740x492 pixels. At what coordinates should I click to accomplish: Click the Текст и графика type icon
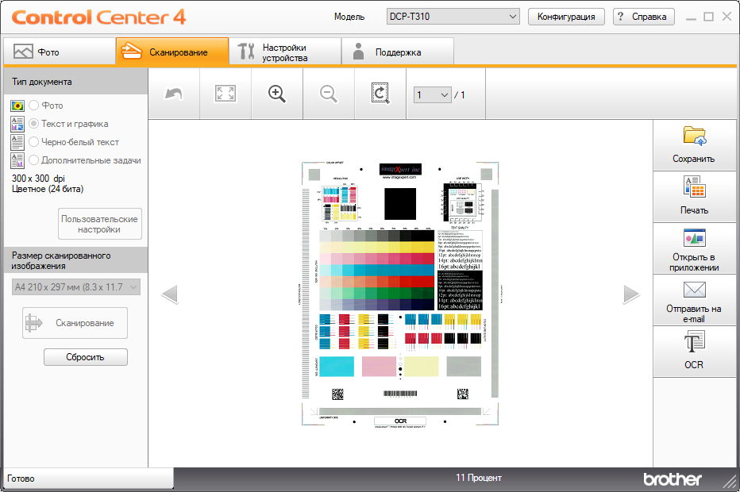[x=17, y=124]
